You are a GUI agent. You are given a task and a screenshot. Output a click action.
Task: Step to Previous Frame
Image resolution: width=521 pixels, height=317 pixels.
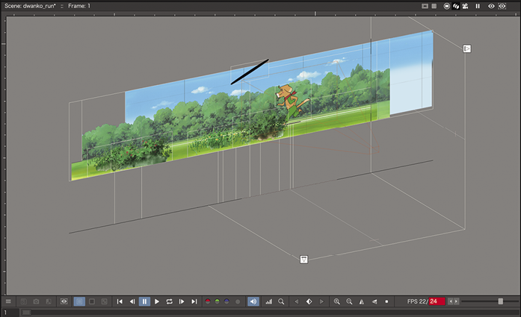(x=132, y=301)
